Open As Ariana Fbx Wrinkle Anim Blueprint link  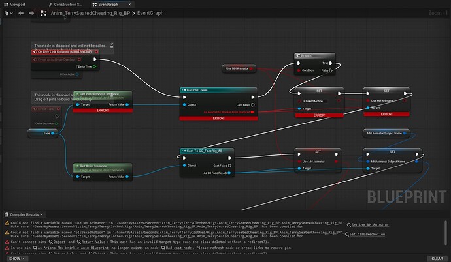tap(73, 248)
